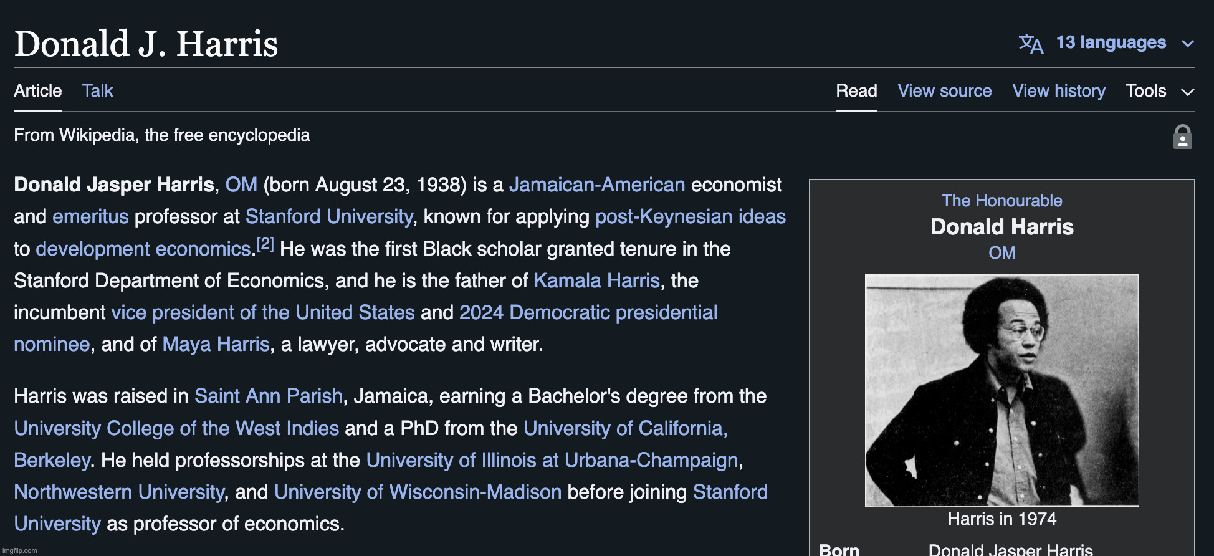Click citation reference number 2
The image size is (1214, 556).
265,244
